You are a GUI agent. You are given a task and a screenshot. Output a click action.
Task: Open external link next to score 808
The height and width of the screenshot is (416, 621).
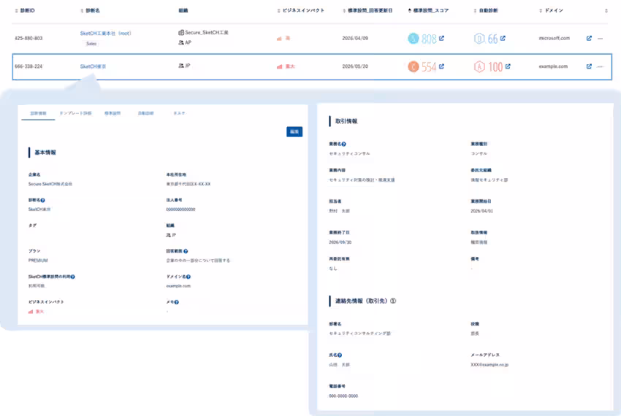tap(441, 39)
